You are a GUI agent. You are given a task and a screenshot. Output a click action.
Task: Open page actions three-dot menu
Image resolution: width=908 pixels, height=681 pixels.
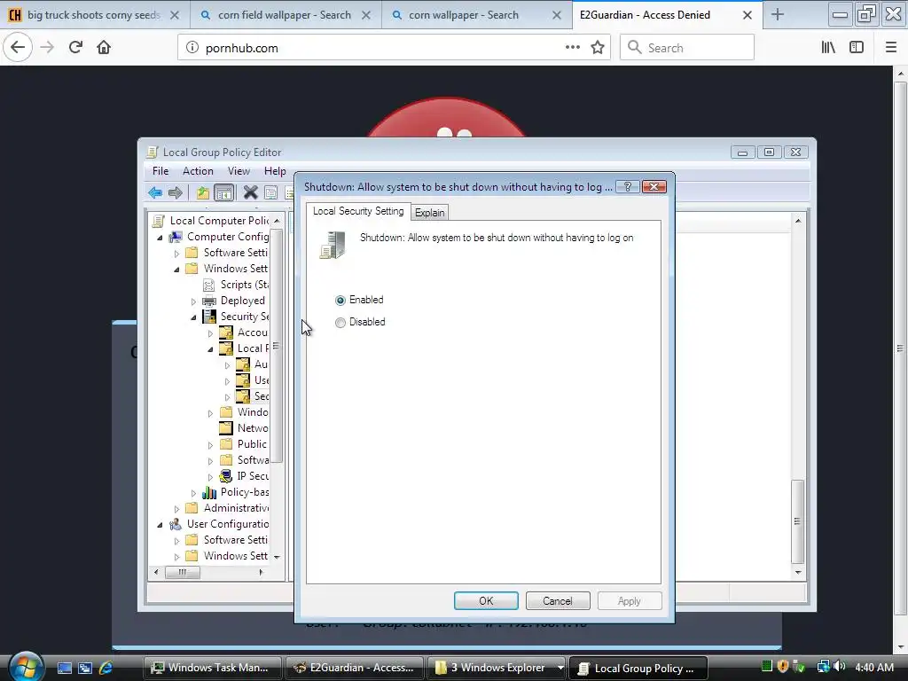click(573, 48)
